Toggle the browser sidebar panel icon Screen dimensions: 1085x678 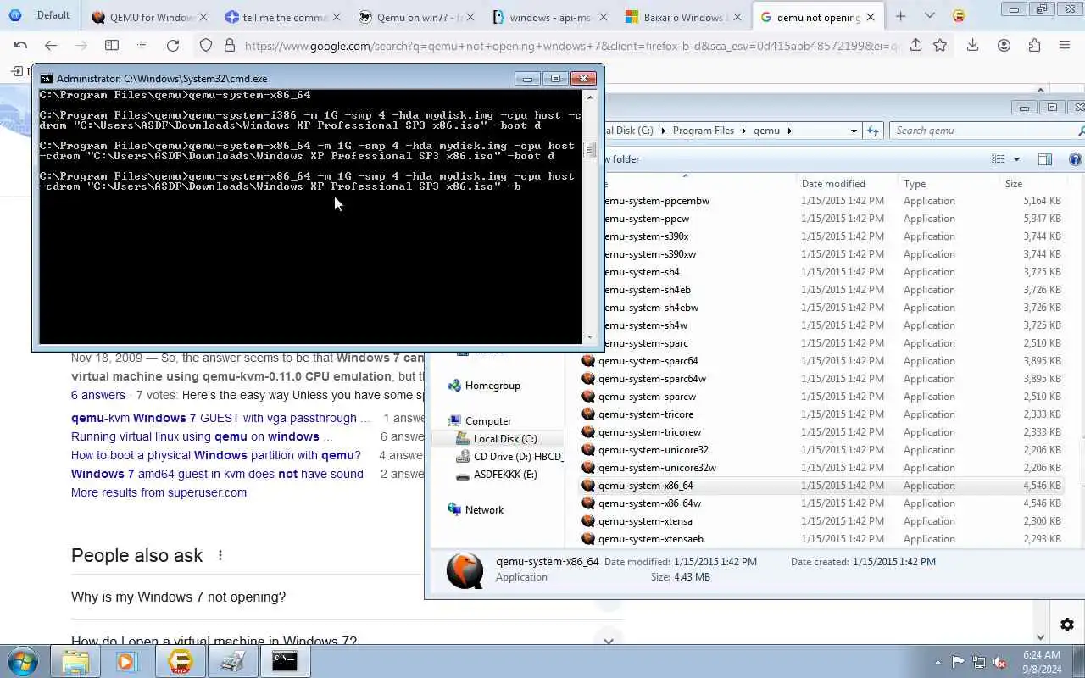pyautogui.click(x=111, y=46)
